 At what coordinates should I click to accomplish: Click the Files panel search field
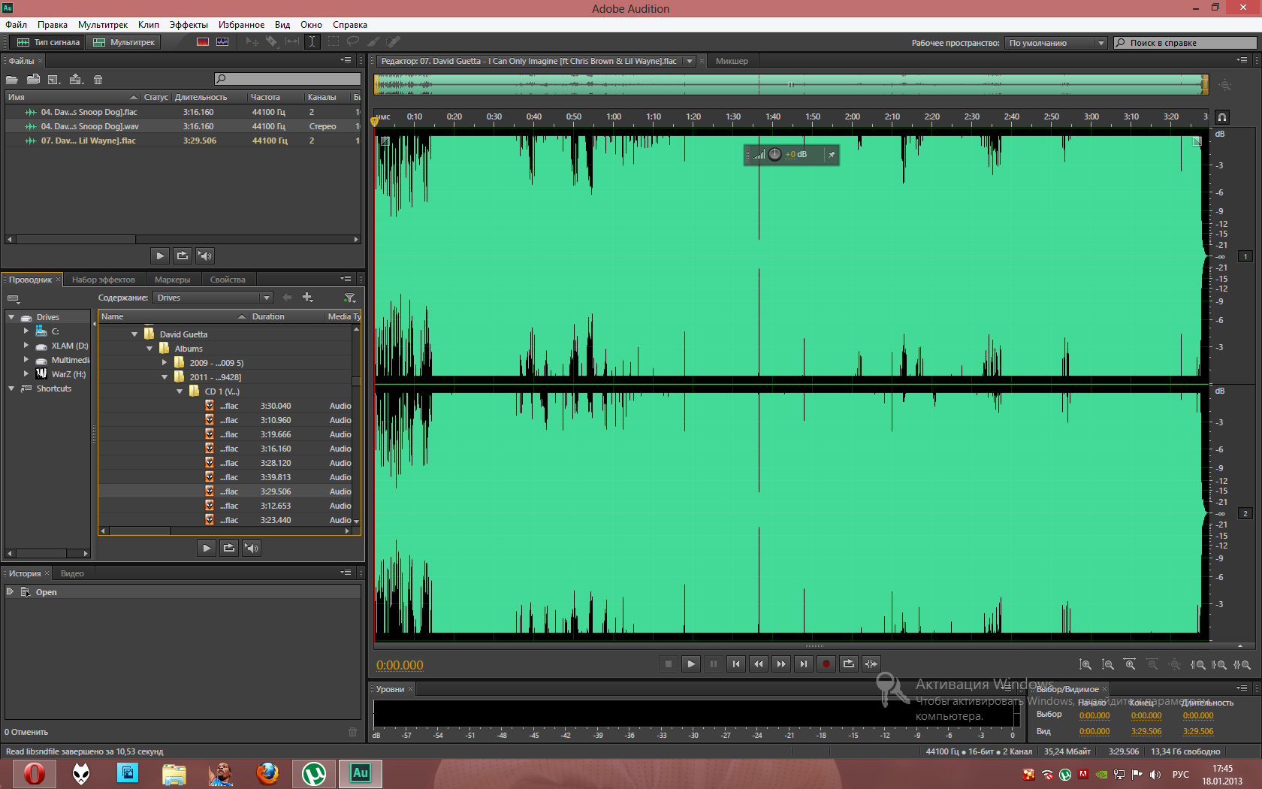288,79
